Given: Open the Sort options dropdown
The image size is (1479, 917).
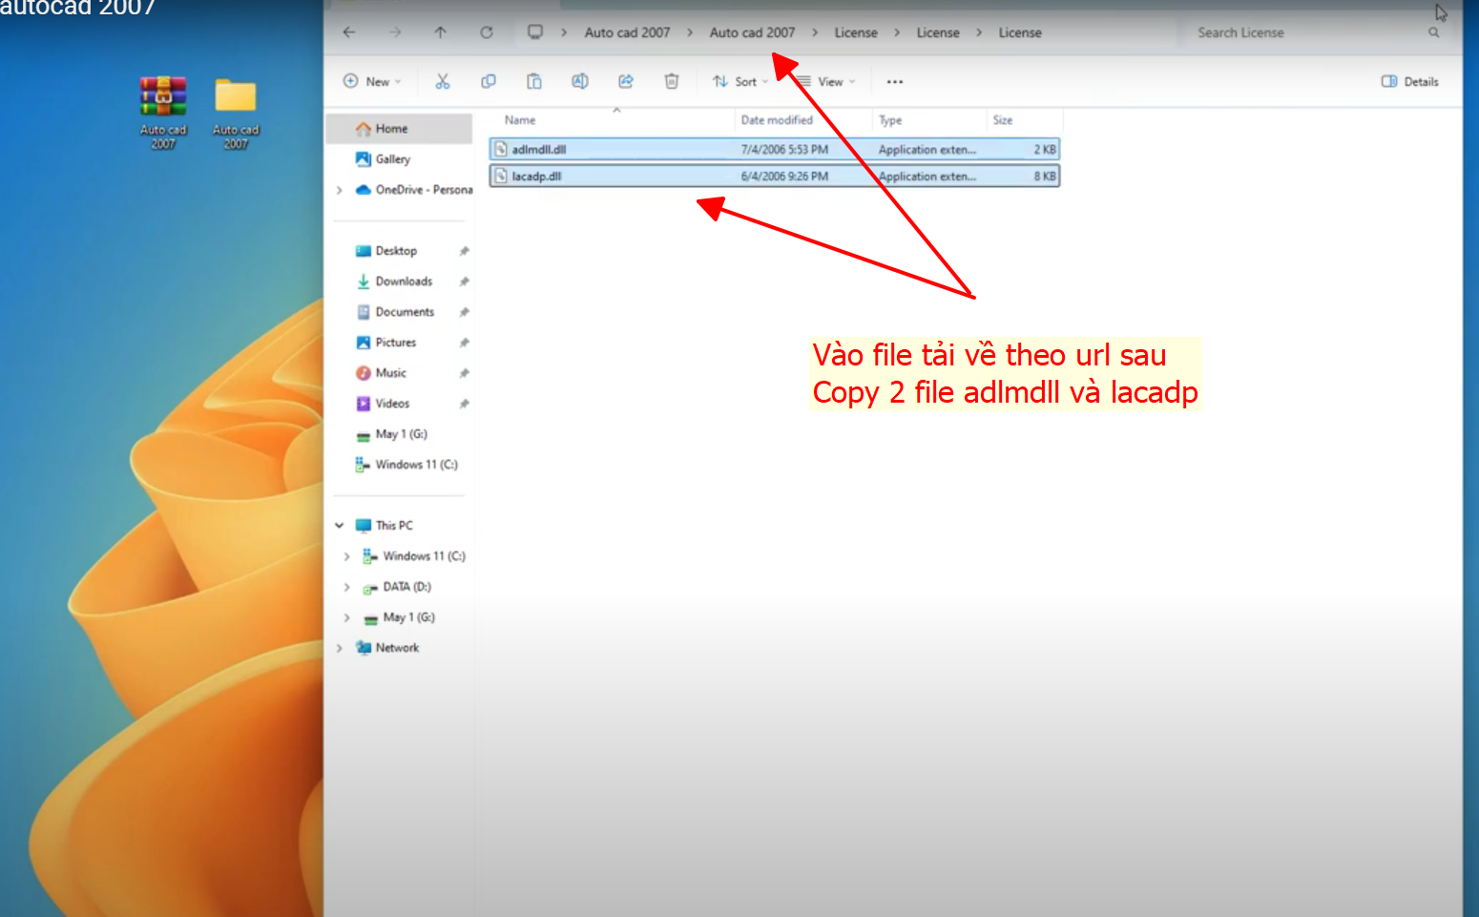Looking at the screenshot, I should pos(740,81).
